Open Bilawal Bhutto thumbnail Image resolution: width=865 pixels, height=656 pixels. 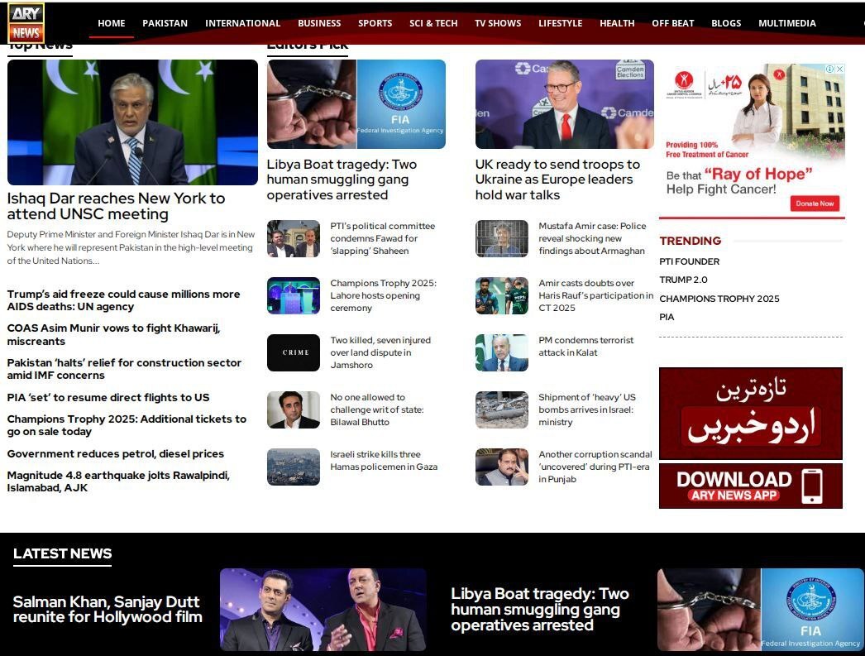(294, 410)
